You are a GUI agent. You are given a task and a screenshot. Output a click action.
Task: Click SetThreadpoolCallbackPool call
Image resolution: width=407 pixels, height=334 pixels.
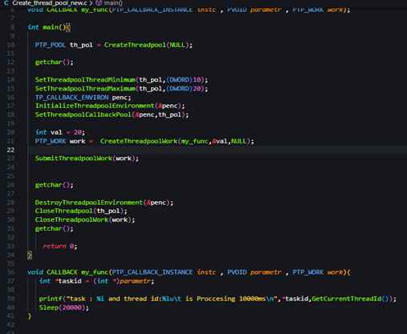pyautogui.click(x=112, y=115)
